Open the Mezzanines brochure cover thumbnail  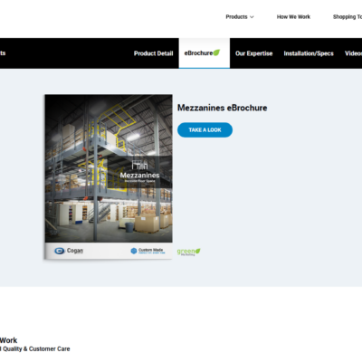[109, 176]
